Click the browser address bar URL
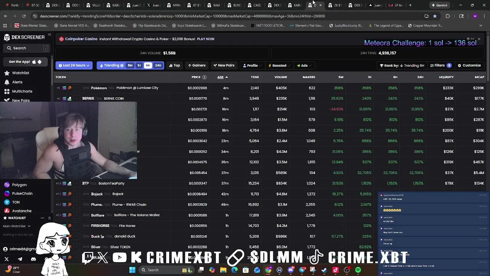The height and width of the screenshot is (276, 490). (x=182, y=16)
